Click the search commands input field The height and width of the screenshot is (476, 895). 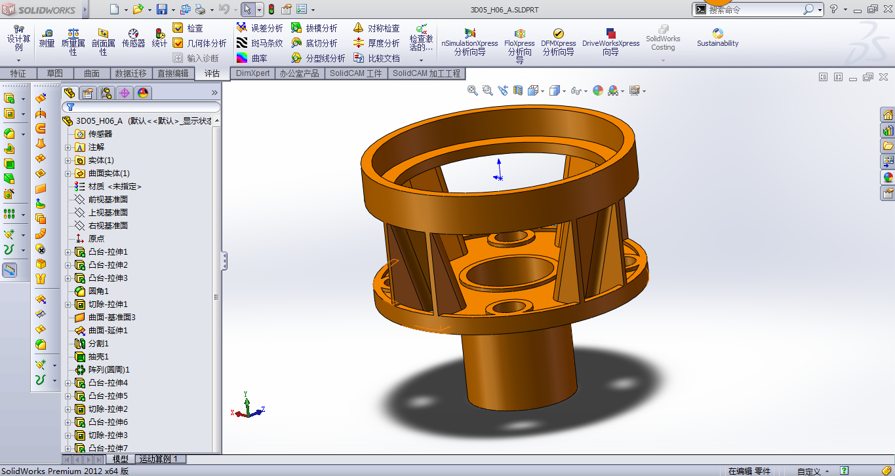pos(754,9)
